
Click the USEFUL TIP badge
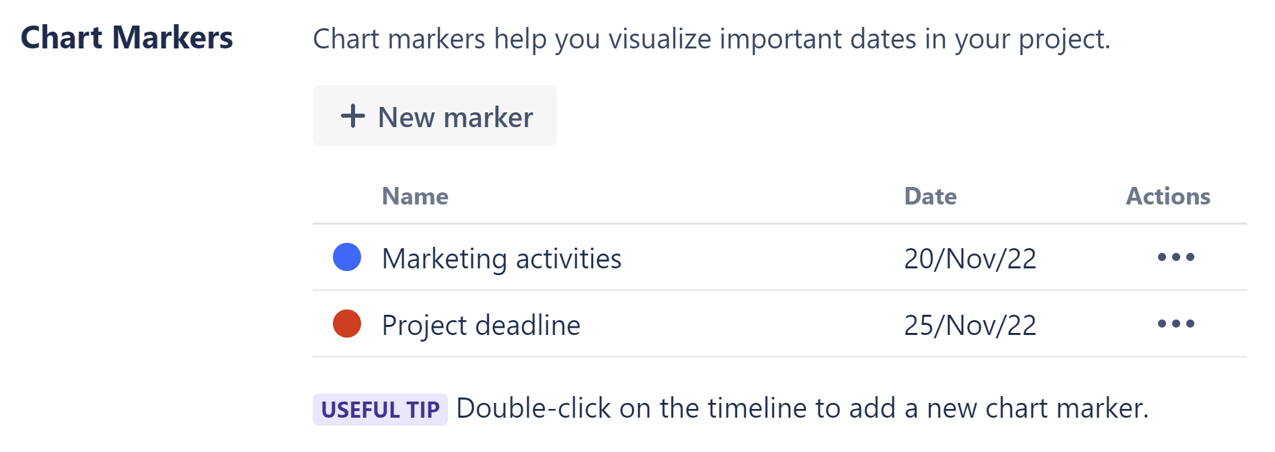tap(380, 410)
